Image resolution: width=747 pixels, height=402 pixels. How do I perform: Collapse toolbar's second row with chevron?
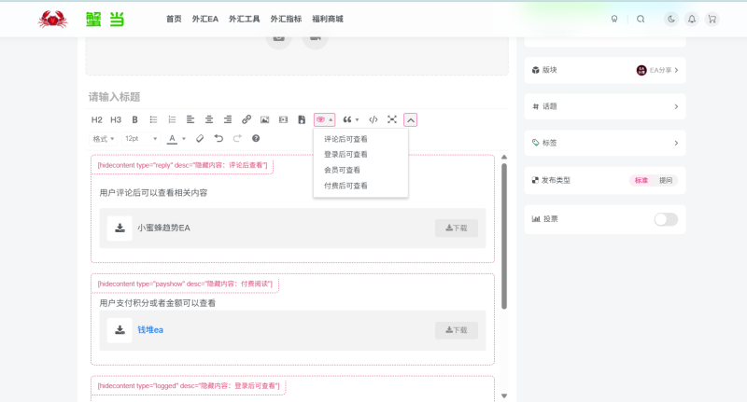[x=411, y=120]
